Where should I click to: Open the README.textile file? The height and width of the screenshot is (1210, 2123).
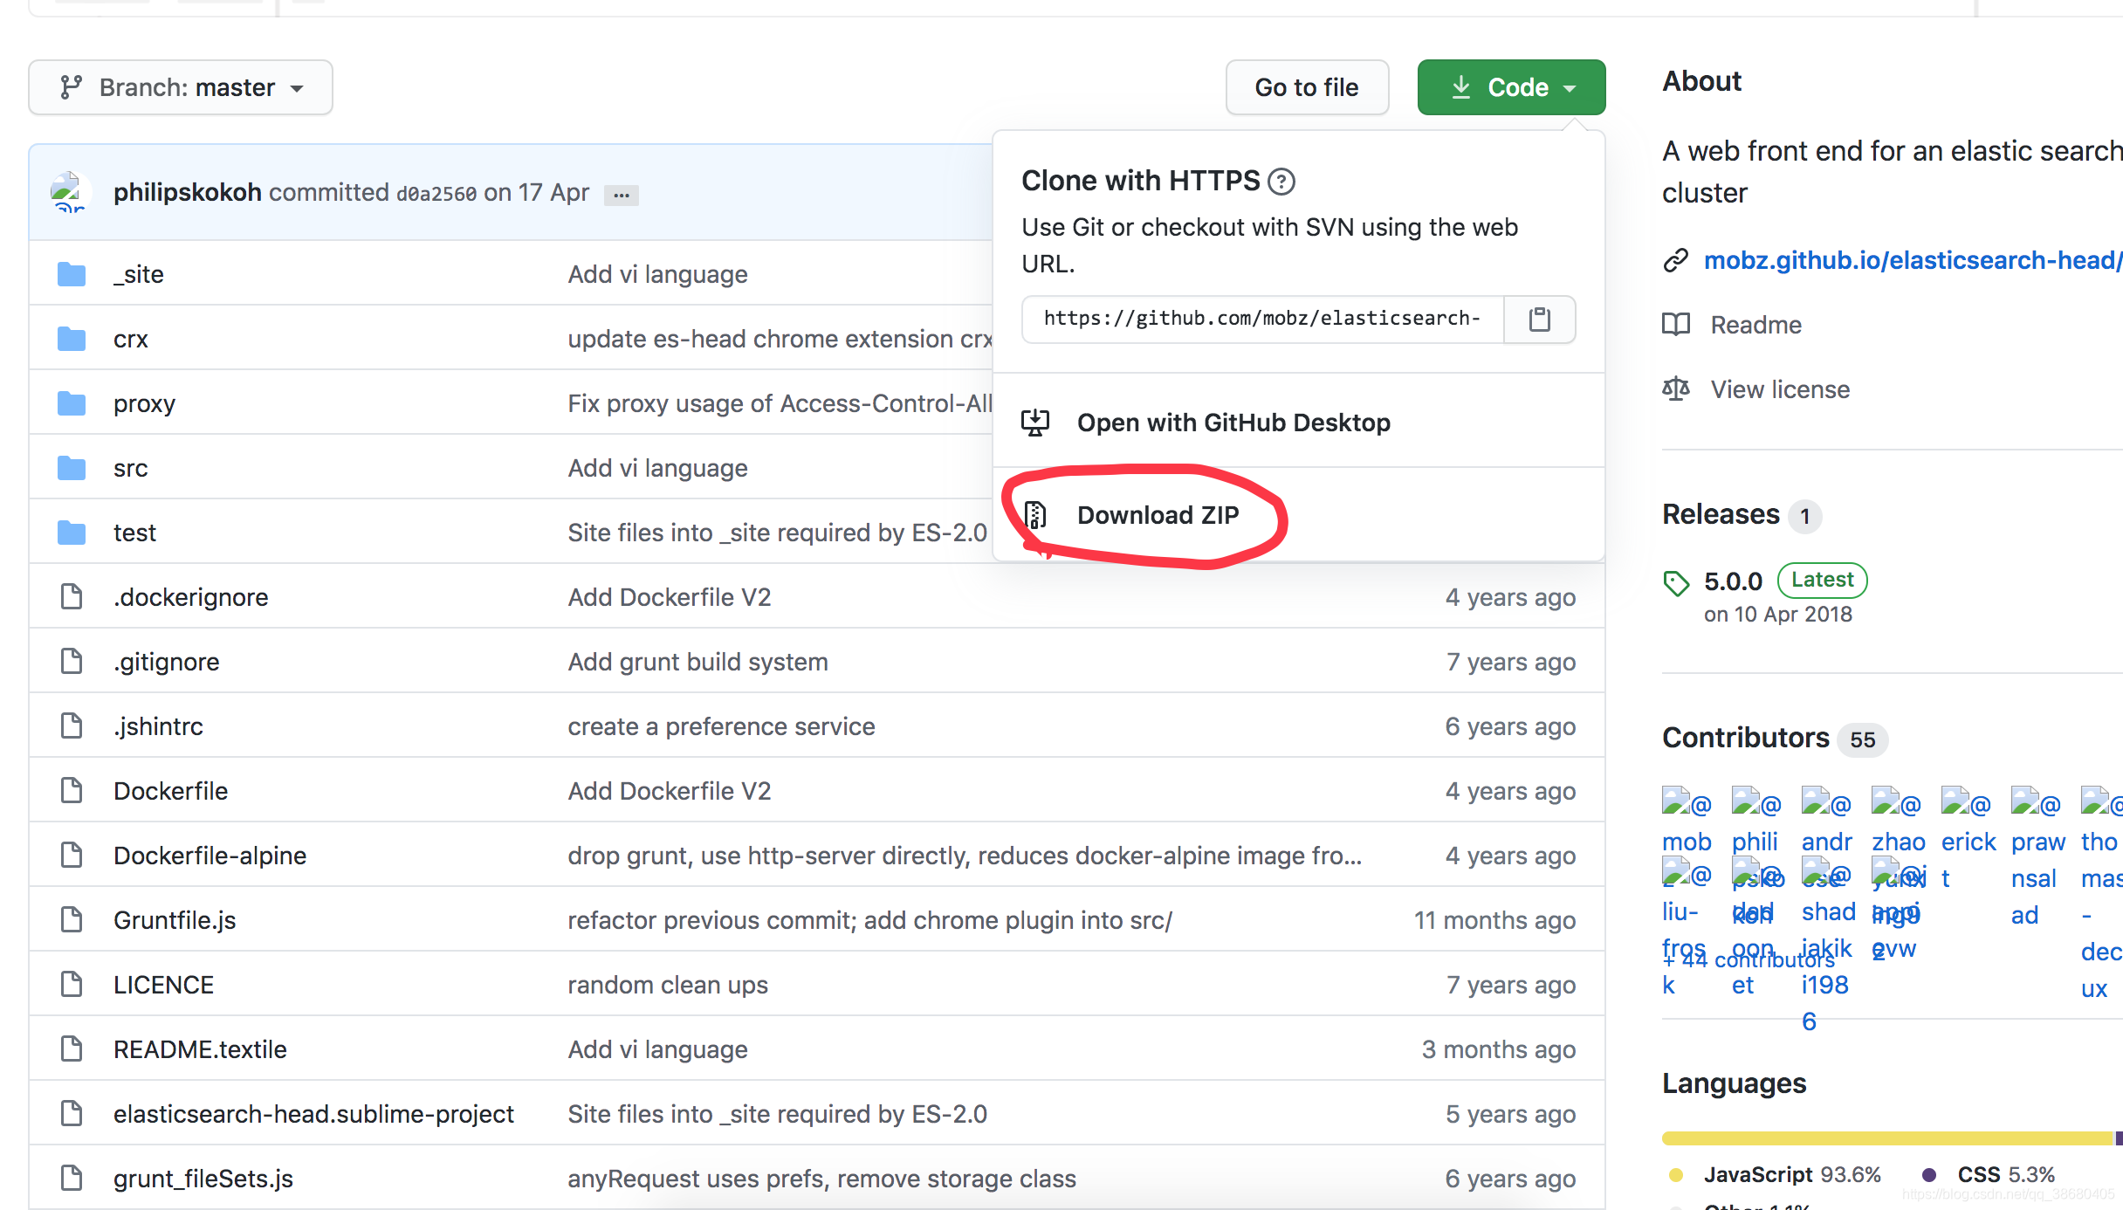pos(200,1048)
